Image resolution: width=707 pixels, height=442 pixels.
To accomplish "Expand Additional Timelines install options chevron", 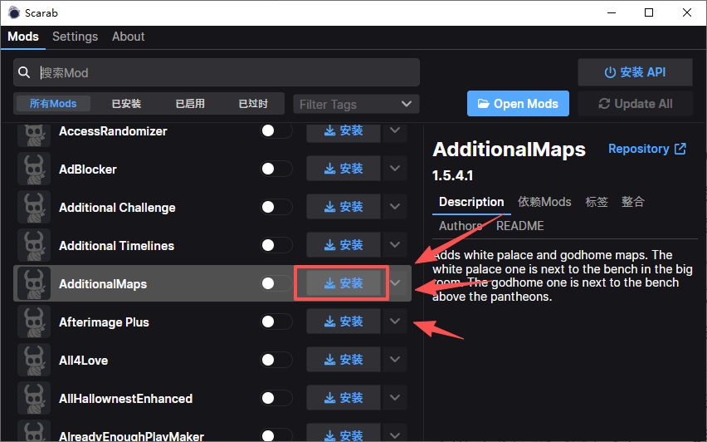I will [x=395, y=245].
